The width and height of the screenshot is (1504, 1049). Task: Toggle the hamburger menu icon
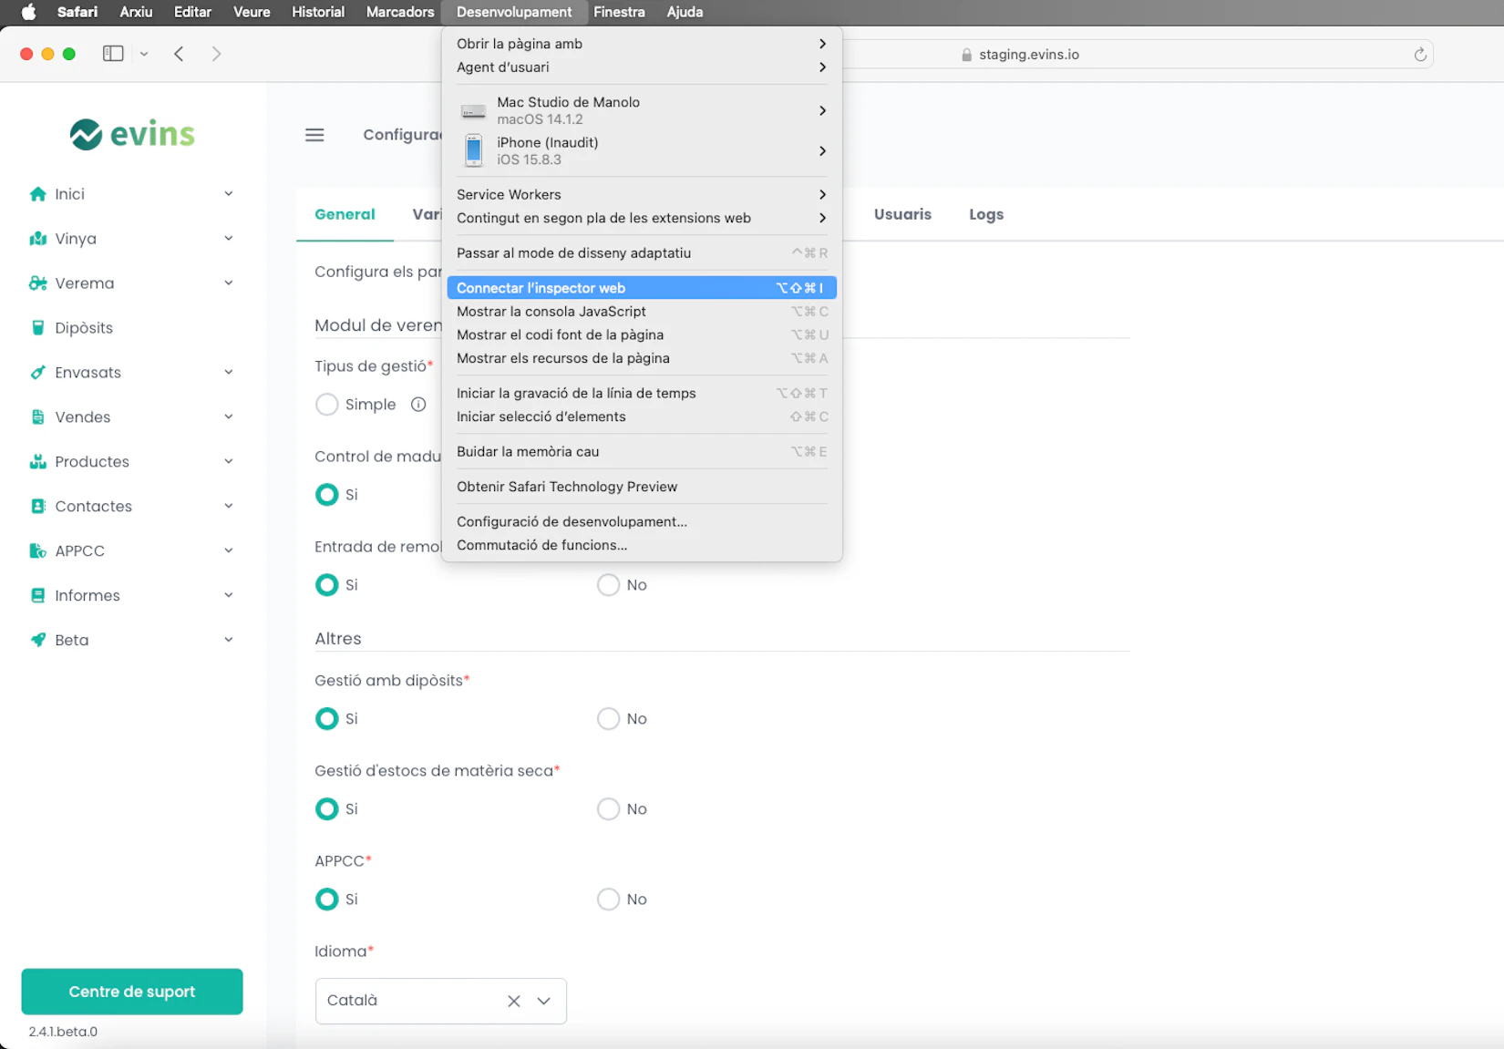pyautogui.click(x=314, y=135)
